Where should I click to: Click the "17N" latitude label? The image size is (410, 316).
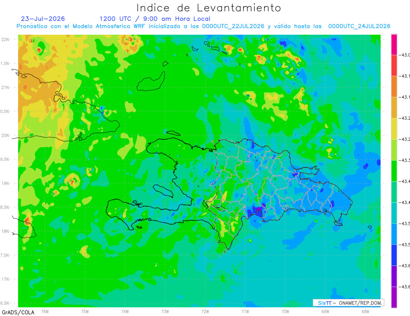(x=5, y=279)
